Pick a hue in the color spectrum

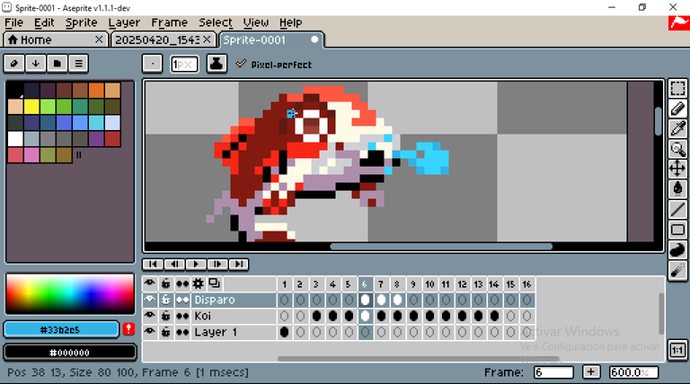(70, 293)
